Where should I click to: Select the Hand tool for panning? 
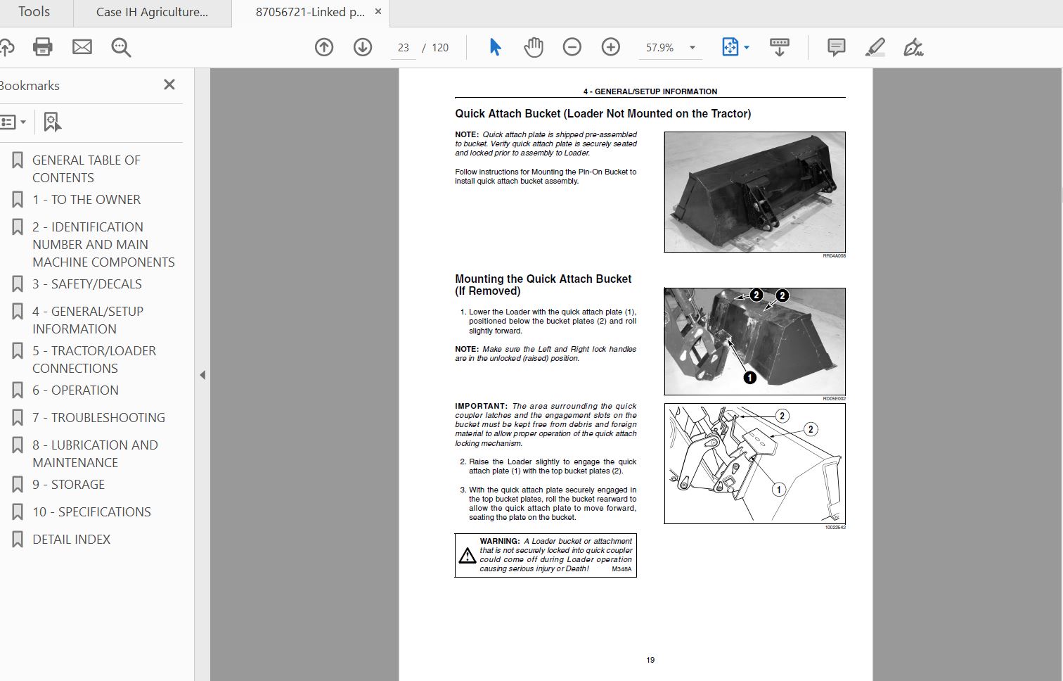pos(533,47)
